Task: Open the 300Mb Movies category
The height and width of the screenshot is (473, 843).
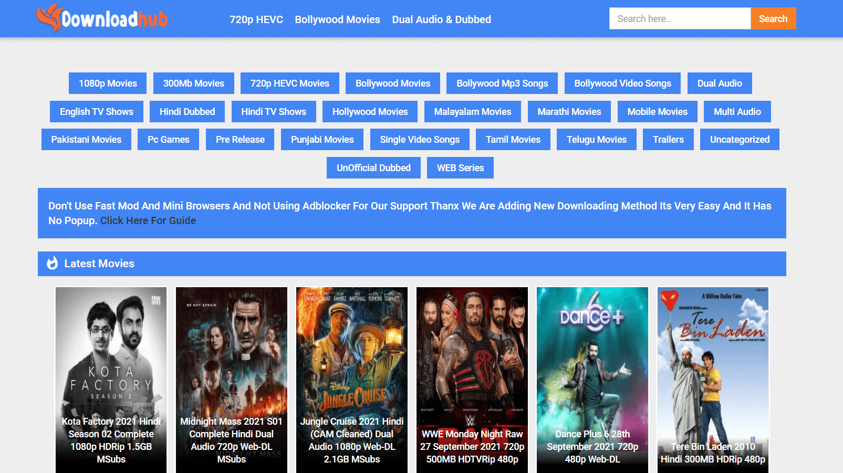Action: pos(193,83)
